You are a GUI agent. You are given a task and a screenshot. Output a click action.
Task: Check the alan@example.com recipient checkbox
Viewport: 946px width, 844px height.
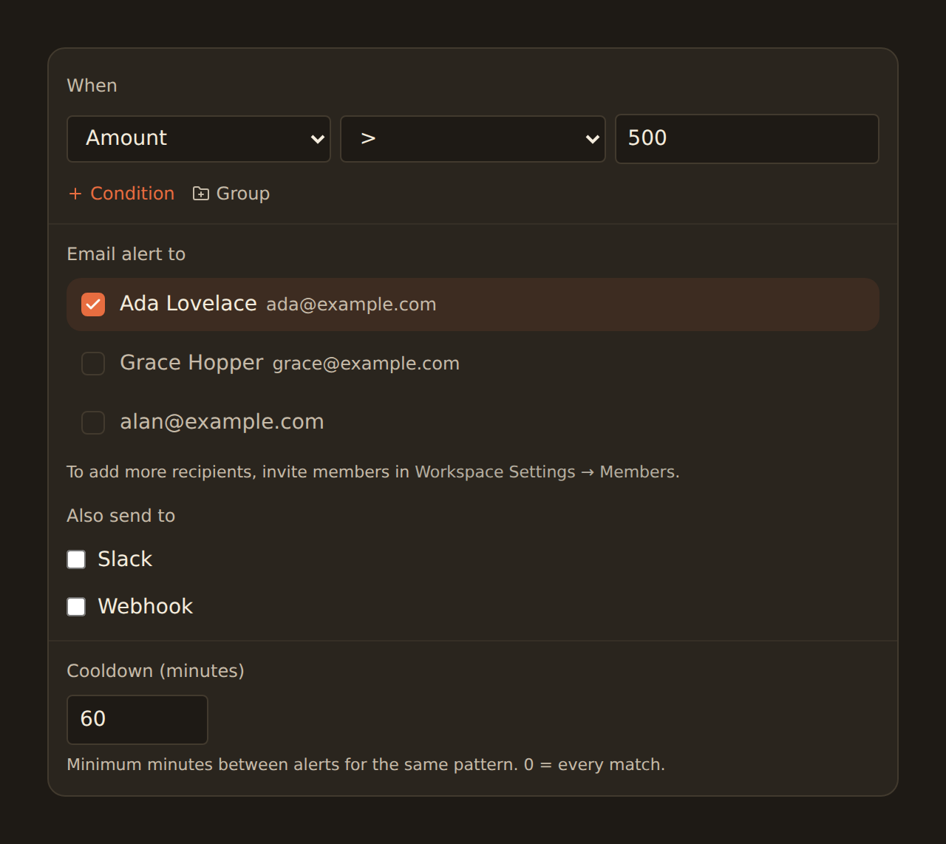93,423
